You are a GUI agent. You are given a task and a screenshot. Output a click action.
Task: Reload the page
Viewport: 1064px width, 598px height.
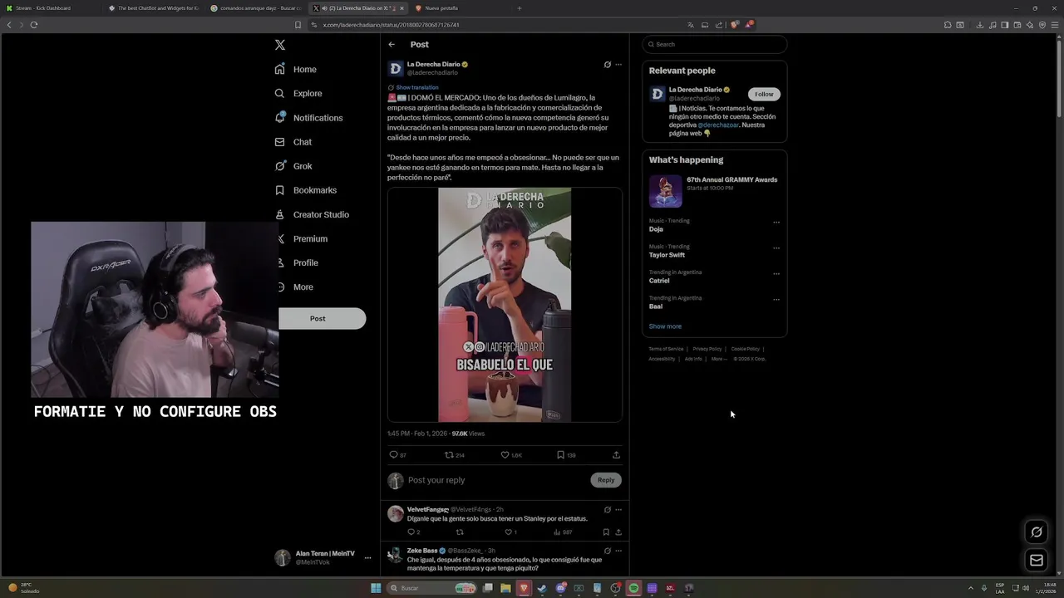click(34, 25)
